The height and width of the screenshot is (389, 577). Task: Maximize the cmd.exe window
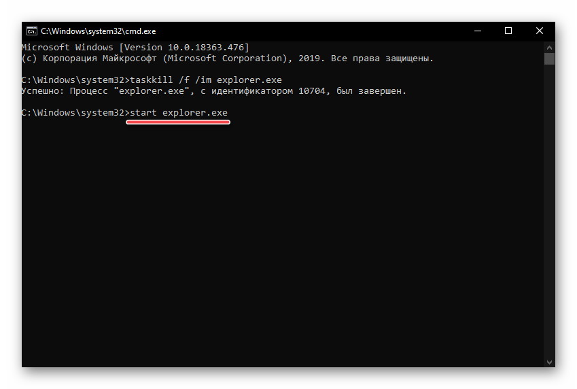(x=508, y=31)
